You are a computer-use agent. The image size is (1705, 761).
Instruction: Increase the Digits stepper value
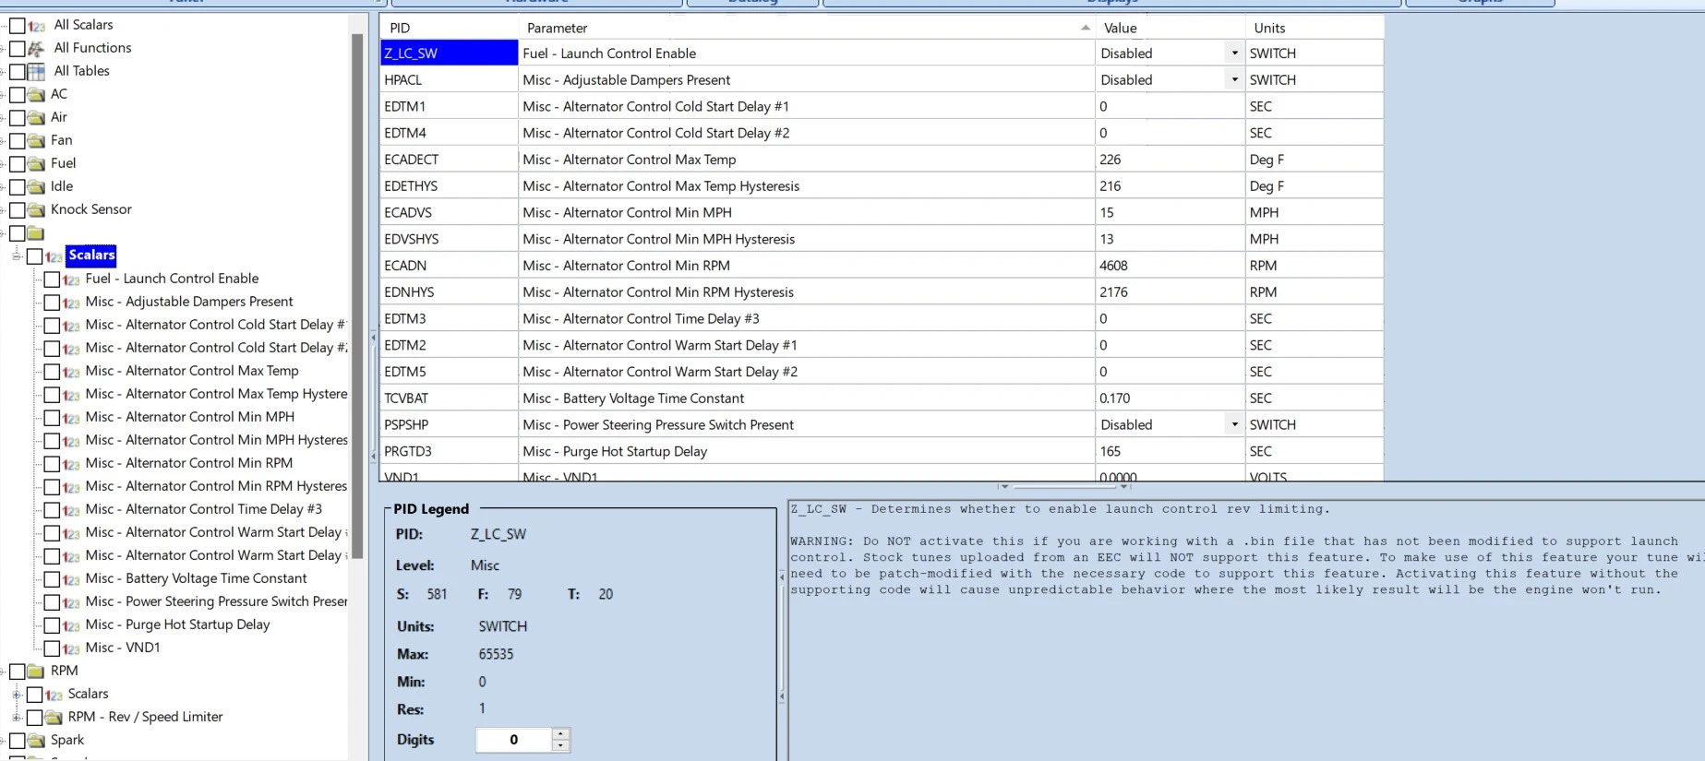[x=560, y=734]
